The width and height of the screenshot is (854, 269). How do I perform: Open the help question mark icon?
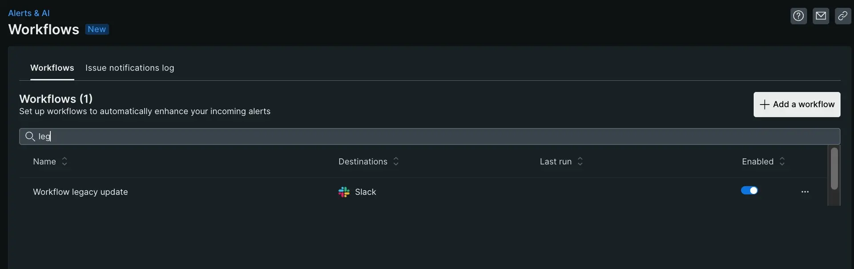tap(798, 16)
